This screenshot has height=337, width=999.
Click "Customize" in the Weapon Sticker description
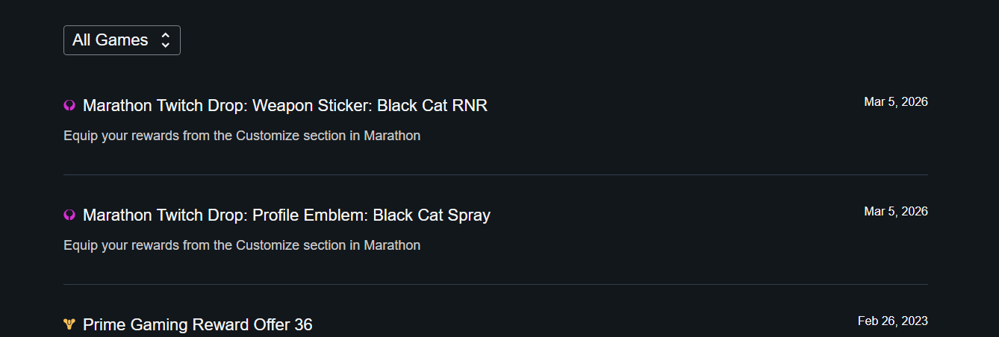tap(267, 136)
